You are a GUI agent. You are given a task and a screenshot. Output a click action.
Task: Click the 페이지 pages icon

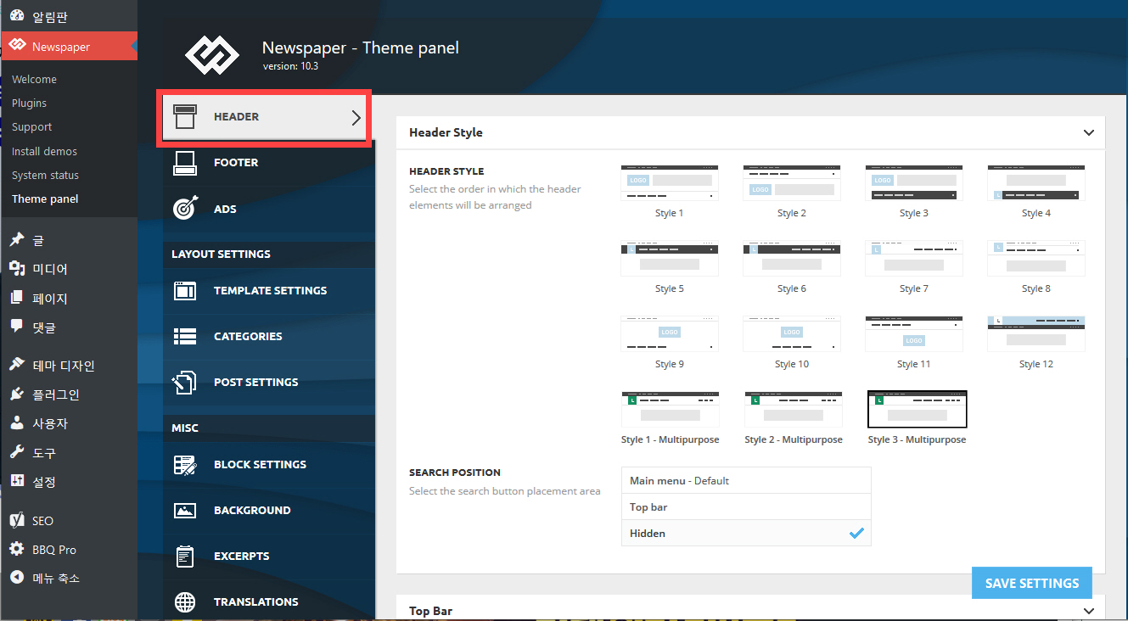(x=17, y=299)
